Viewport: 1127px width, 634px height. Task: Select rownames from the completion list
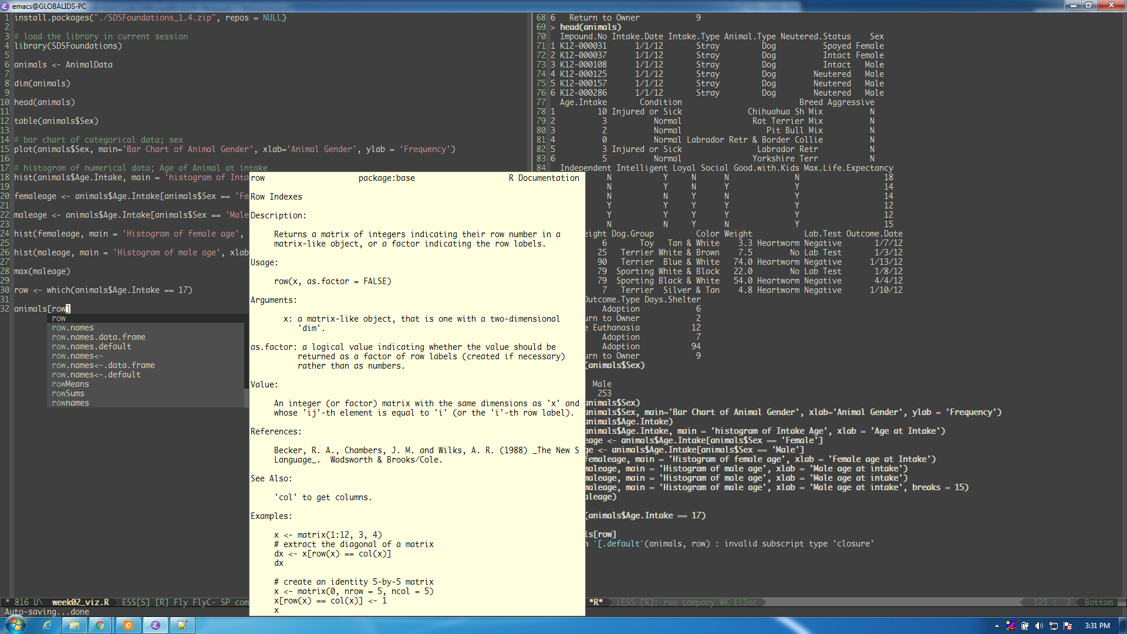pos(70,403)
